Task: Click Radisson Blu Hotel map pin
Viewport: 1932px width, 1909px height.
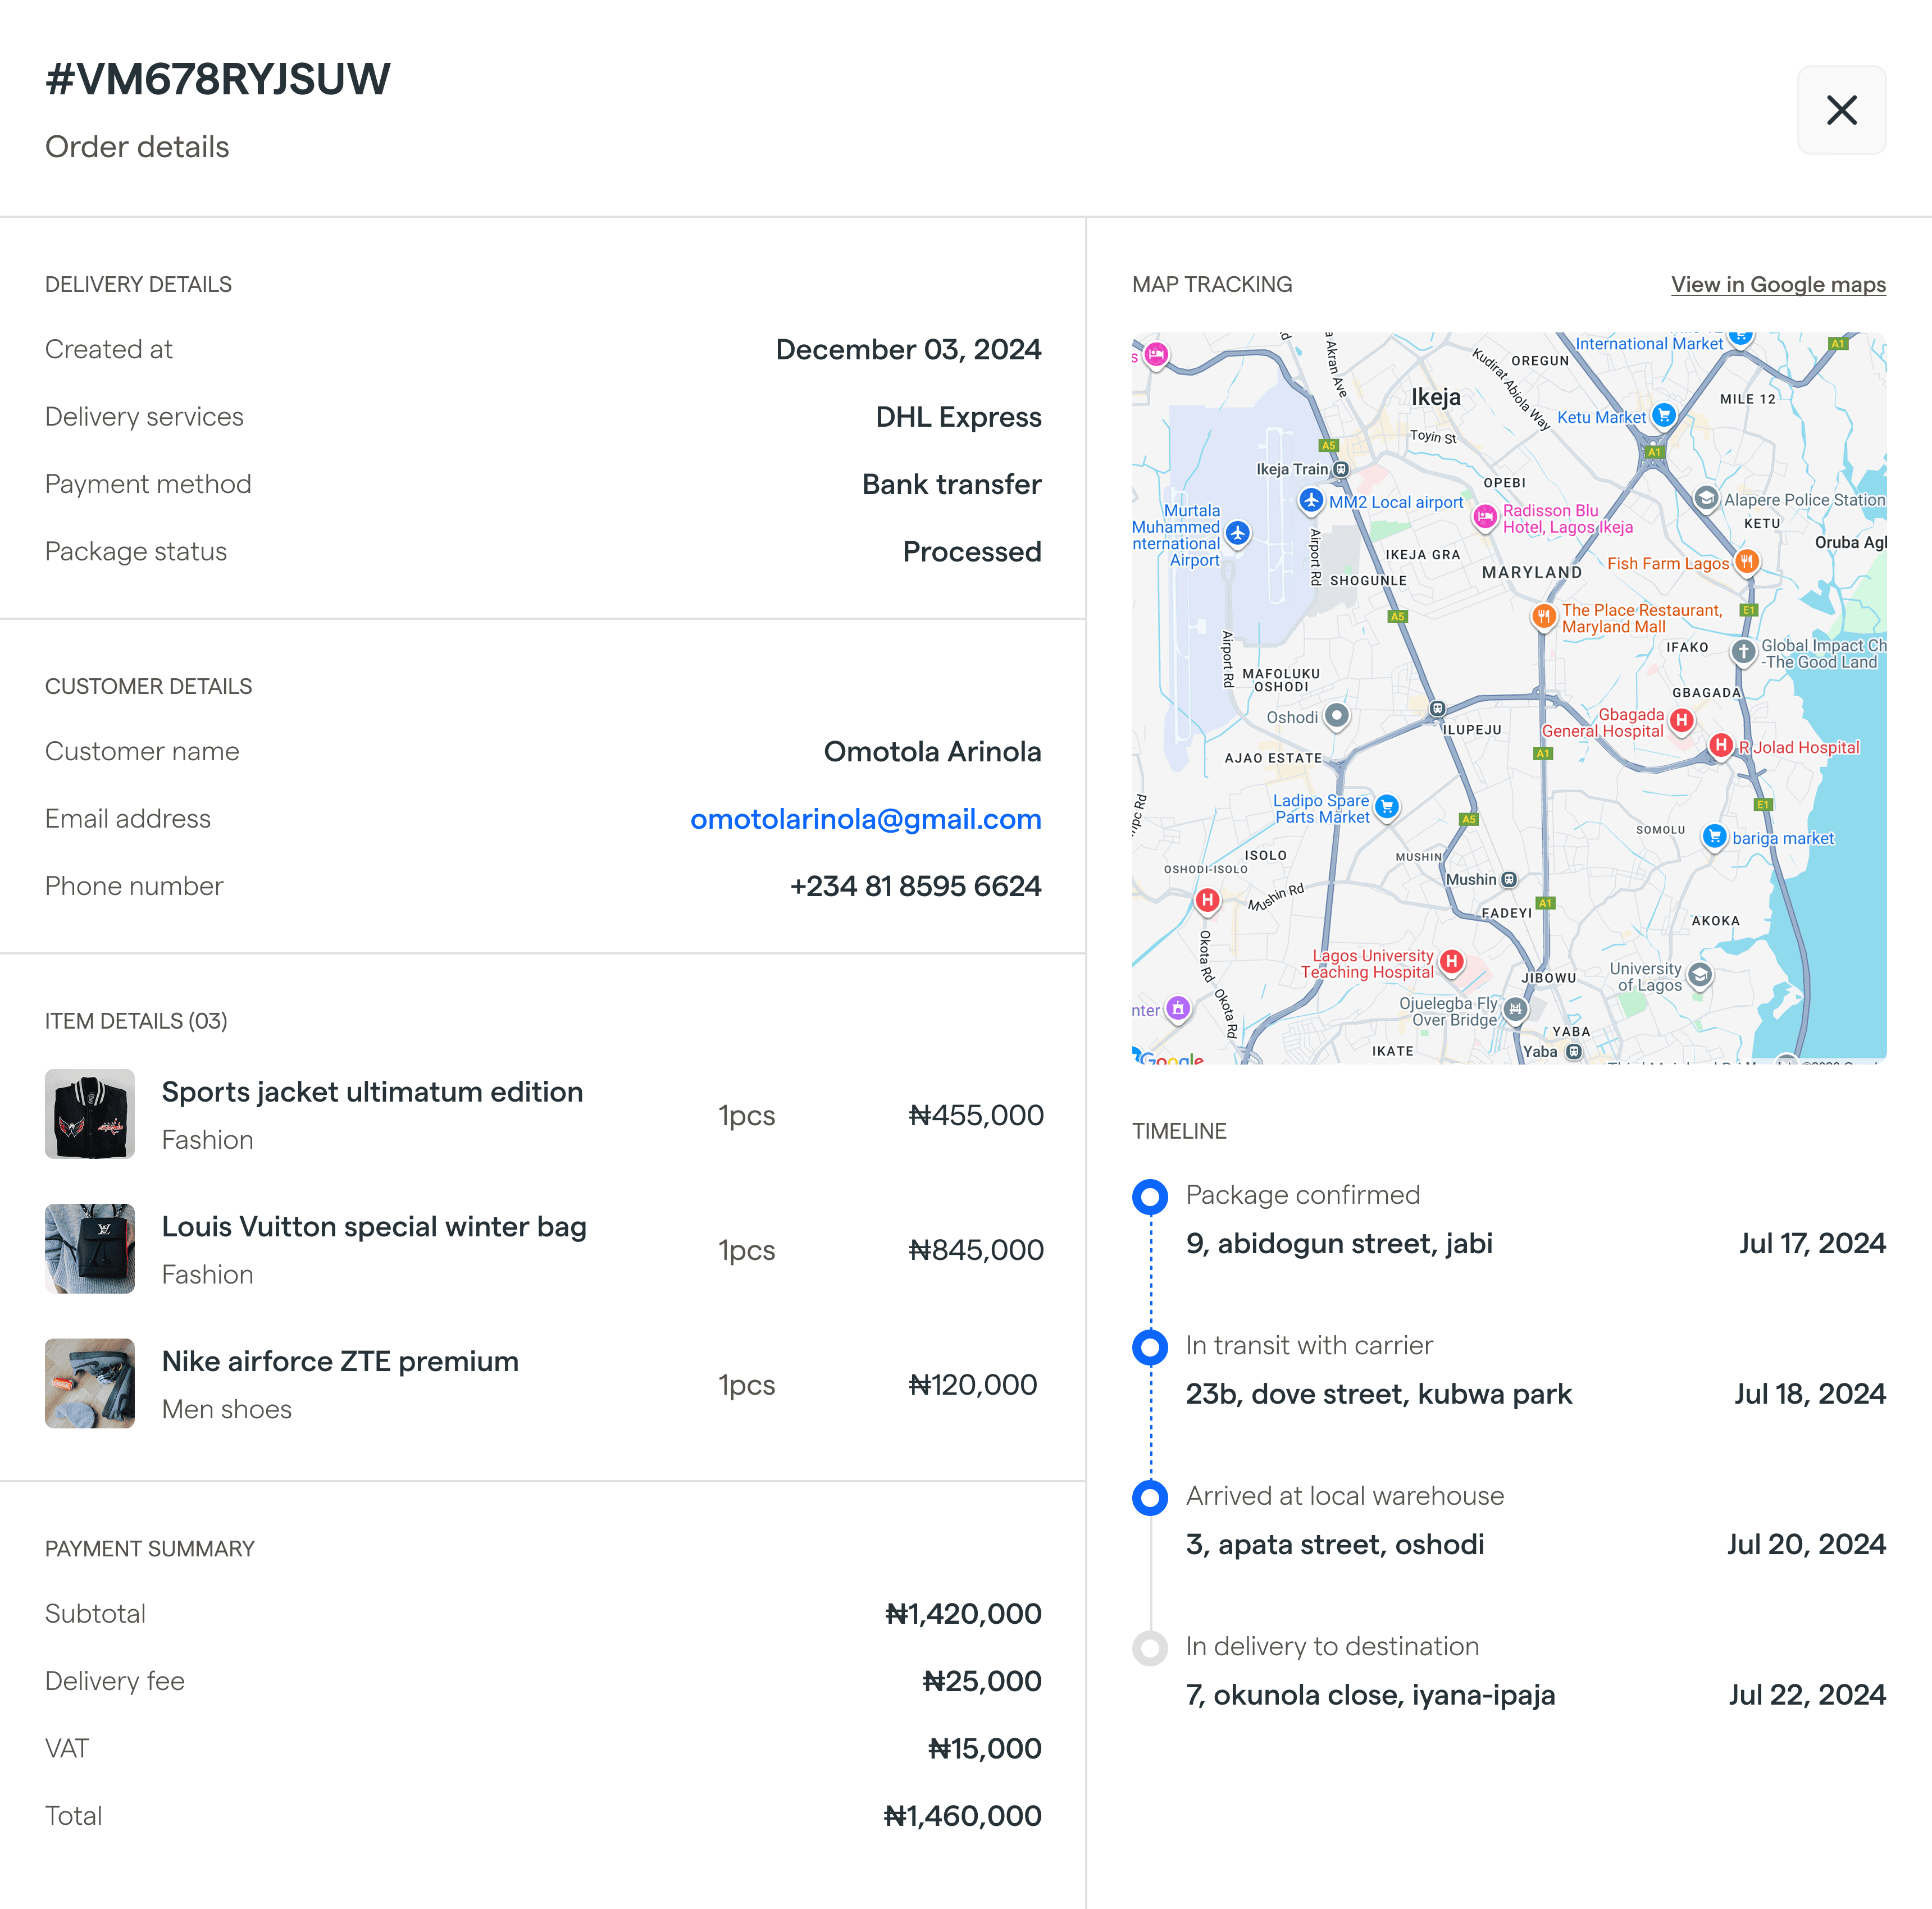Action: pyautogui.click(x=1485, y=517)
